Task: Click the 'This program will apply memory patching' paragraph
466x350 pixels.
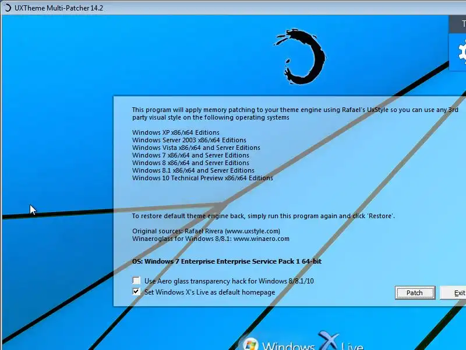Action: point(295,113)
